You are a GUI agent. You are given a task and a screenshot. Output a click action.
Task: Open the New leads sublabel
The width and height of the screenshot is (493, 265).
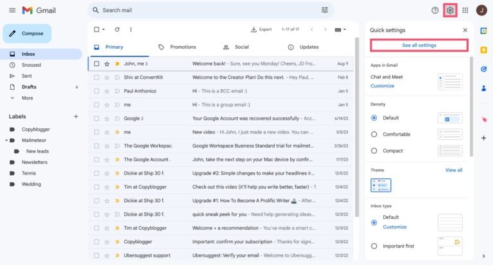pos(37,151)
